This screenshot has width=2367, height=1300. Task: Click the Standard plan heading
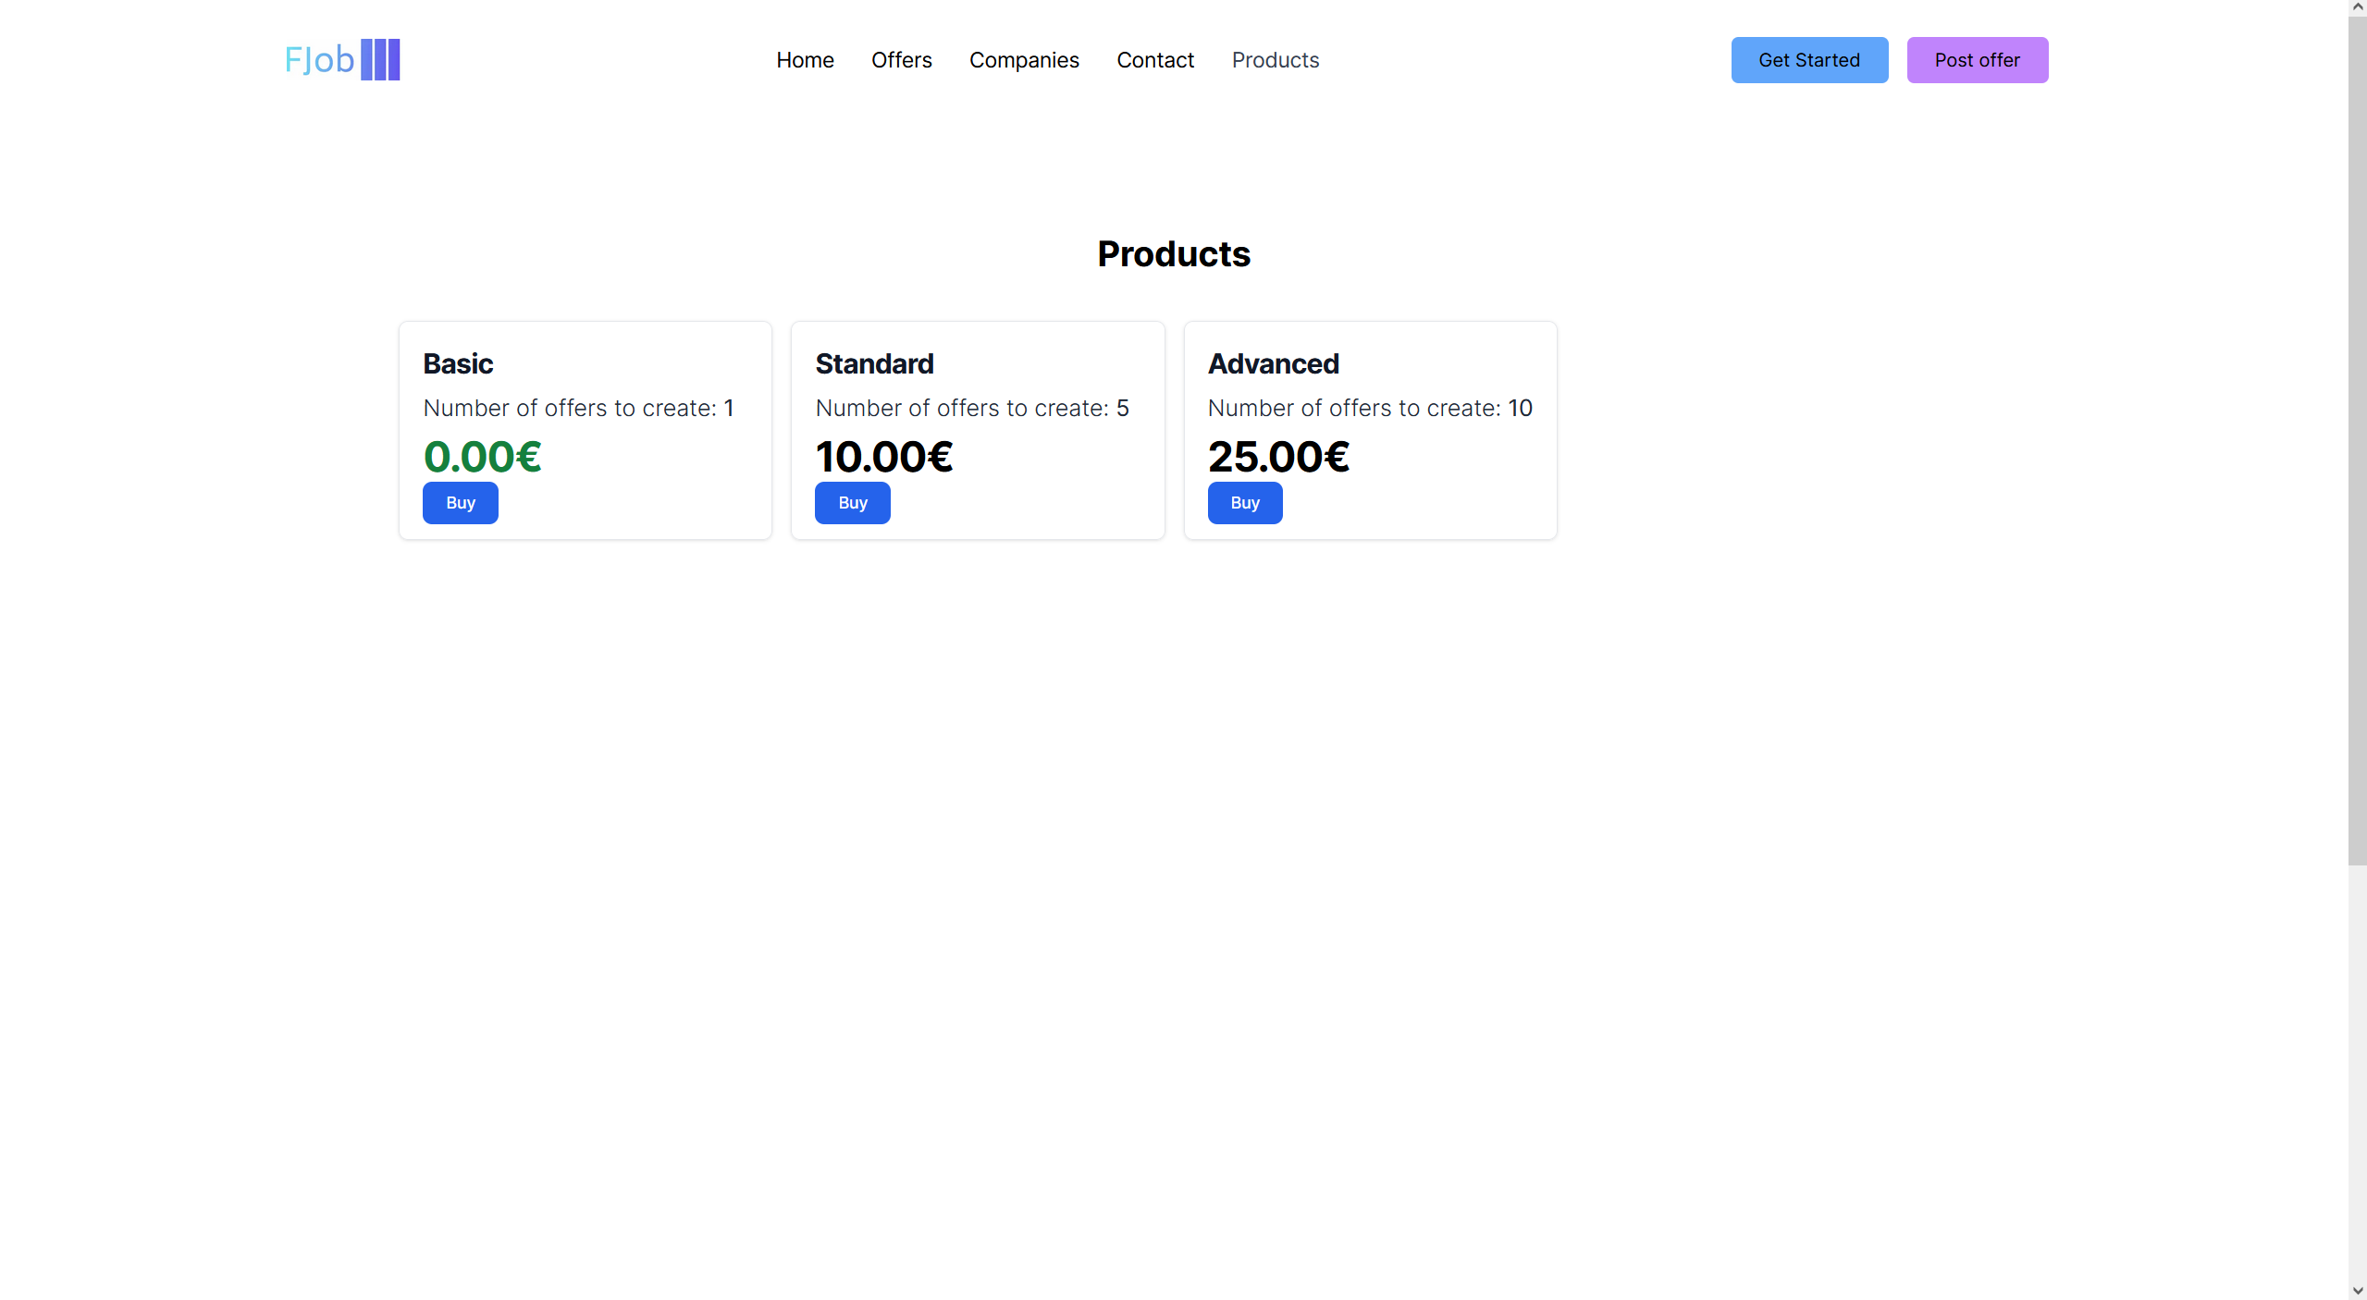point(874,364)
